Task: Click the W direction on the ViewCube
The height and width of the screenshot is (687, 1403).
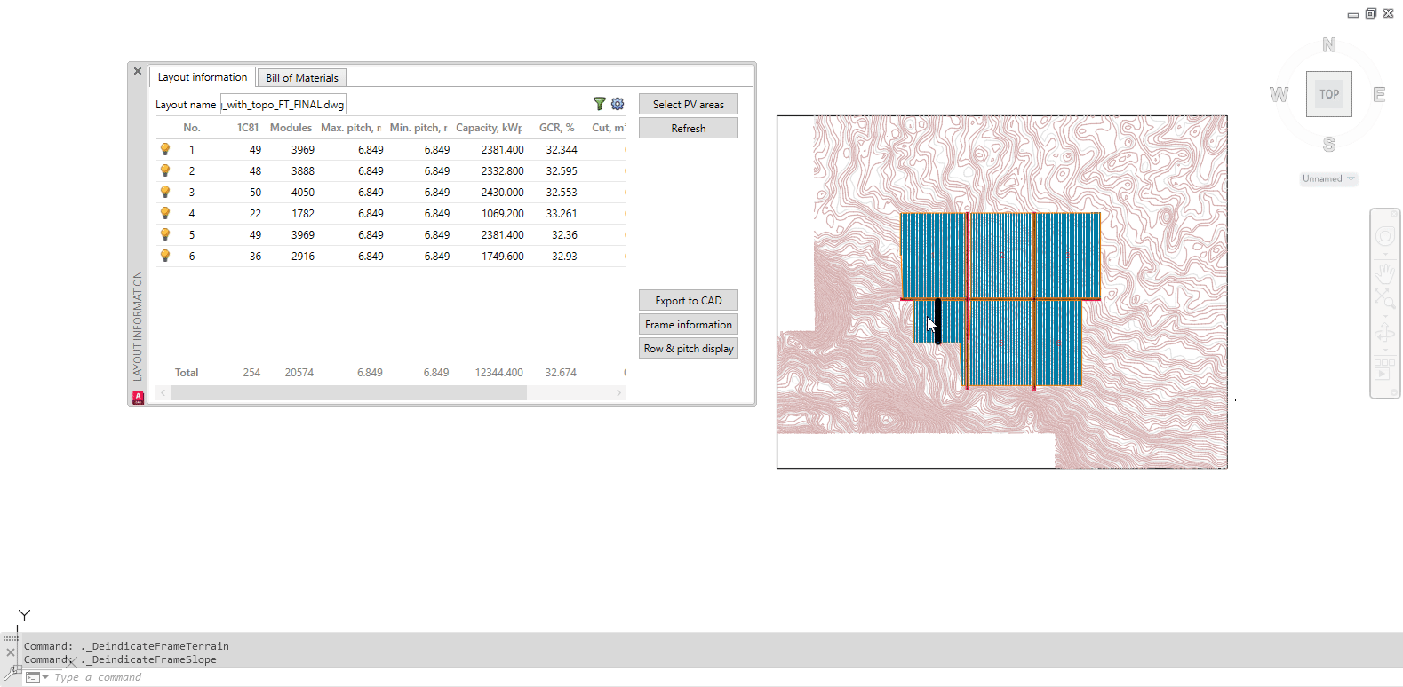Action: pos(1279,94)
